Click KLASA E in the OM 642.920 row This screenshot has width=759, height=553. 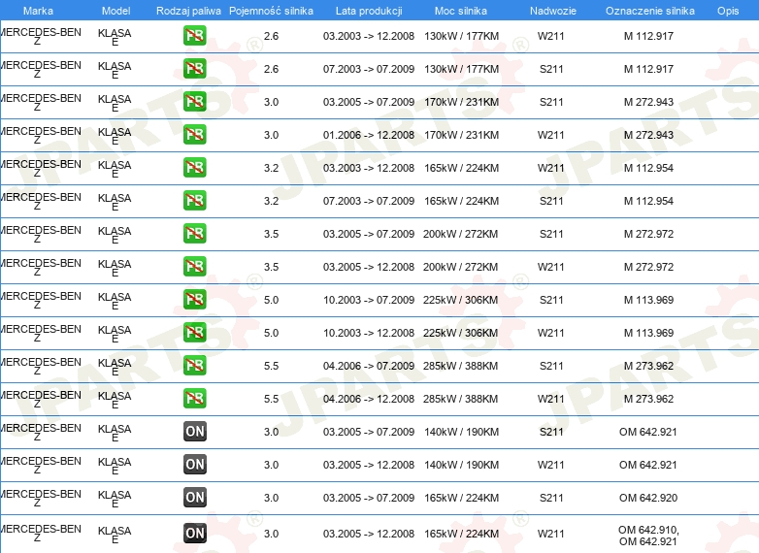[115, 499]
